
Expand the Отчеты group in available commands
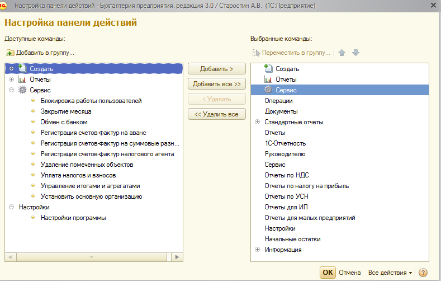pos(12,79)
